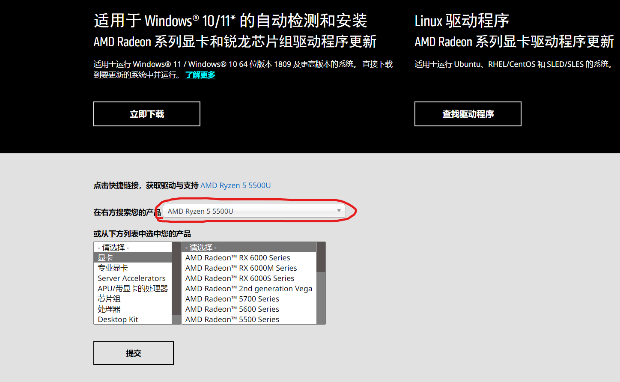Choose AMD Radeon 5700 Series
The image size is (620, 382).
[249, 298]
